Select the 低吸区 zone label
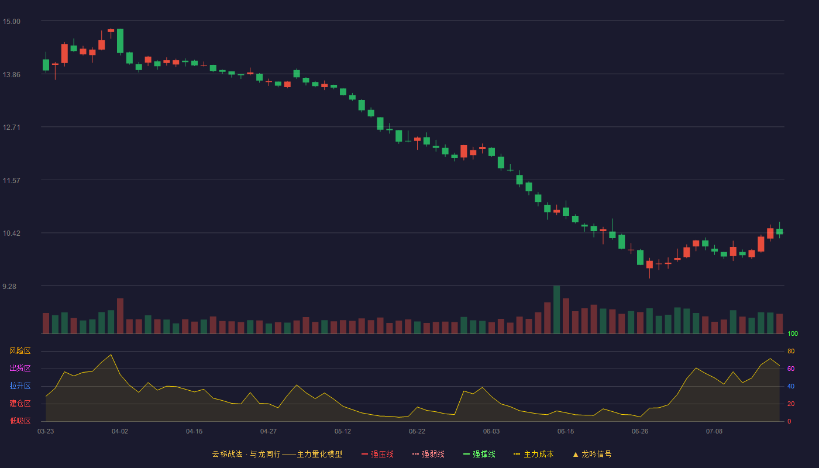The image size is (819, 468). tap(20, 421)
